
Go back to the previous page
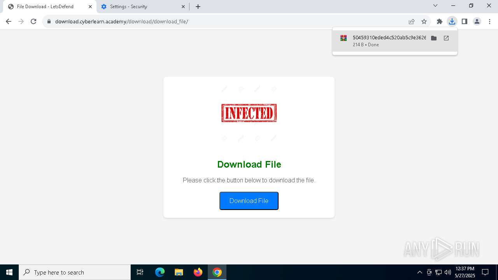point(9,21)
